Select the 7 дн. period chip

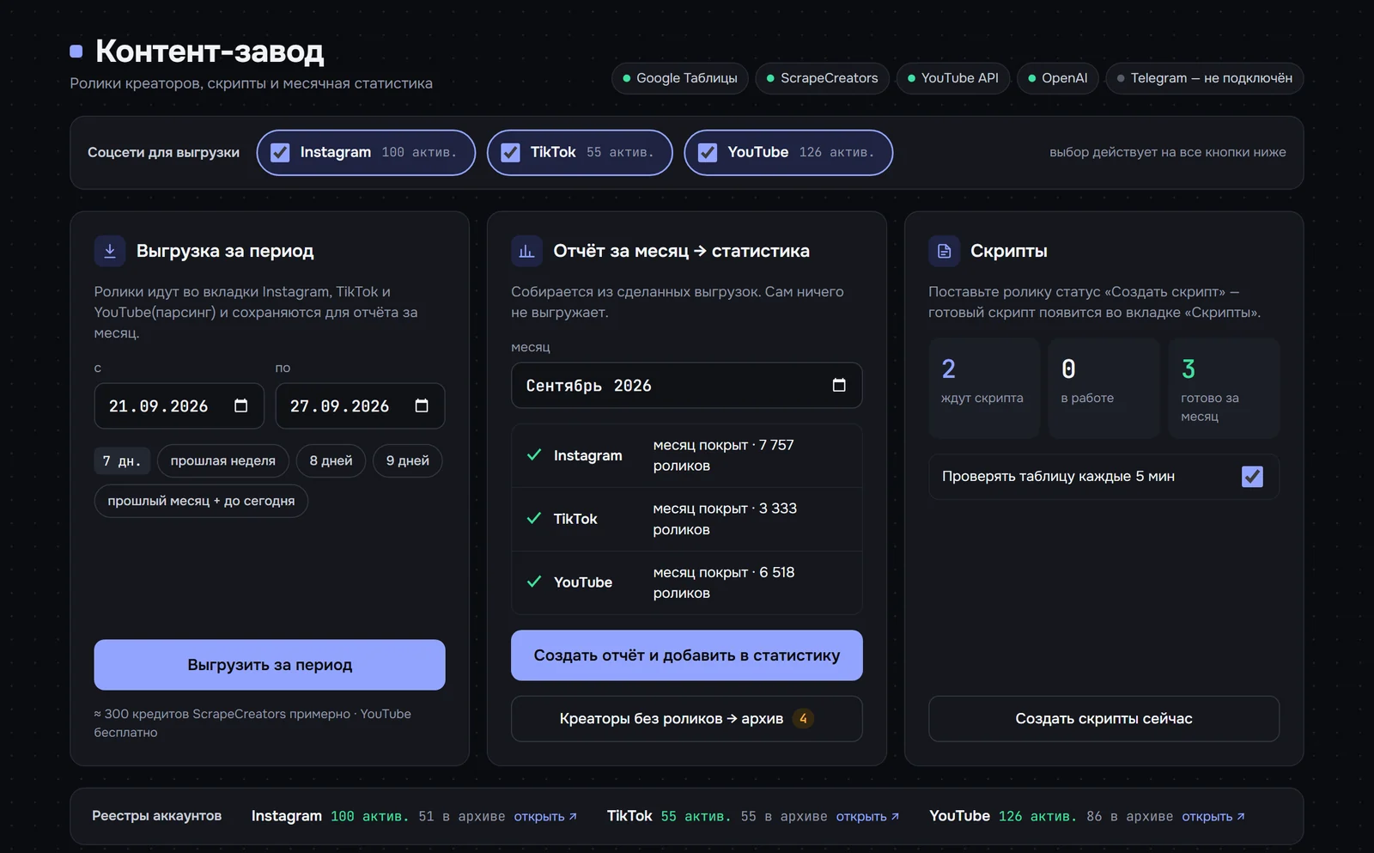[x=122, y=460]
